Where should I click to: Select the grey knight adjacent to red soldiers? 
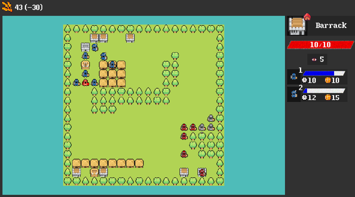(202, 127)
